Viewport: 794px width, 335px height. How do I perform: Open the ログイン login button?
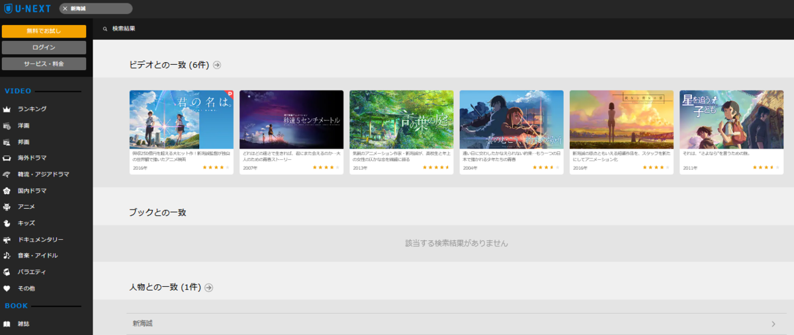pos(44,48)
